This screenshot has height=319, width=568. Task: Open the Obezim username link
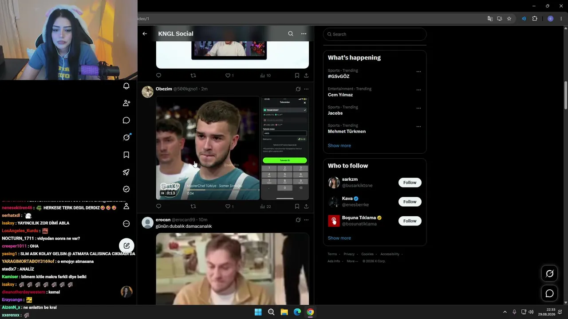point(164,89)
